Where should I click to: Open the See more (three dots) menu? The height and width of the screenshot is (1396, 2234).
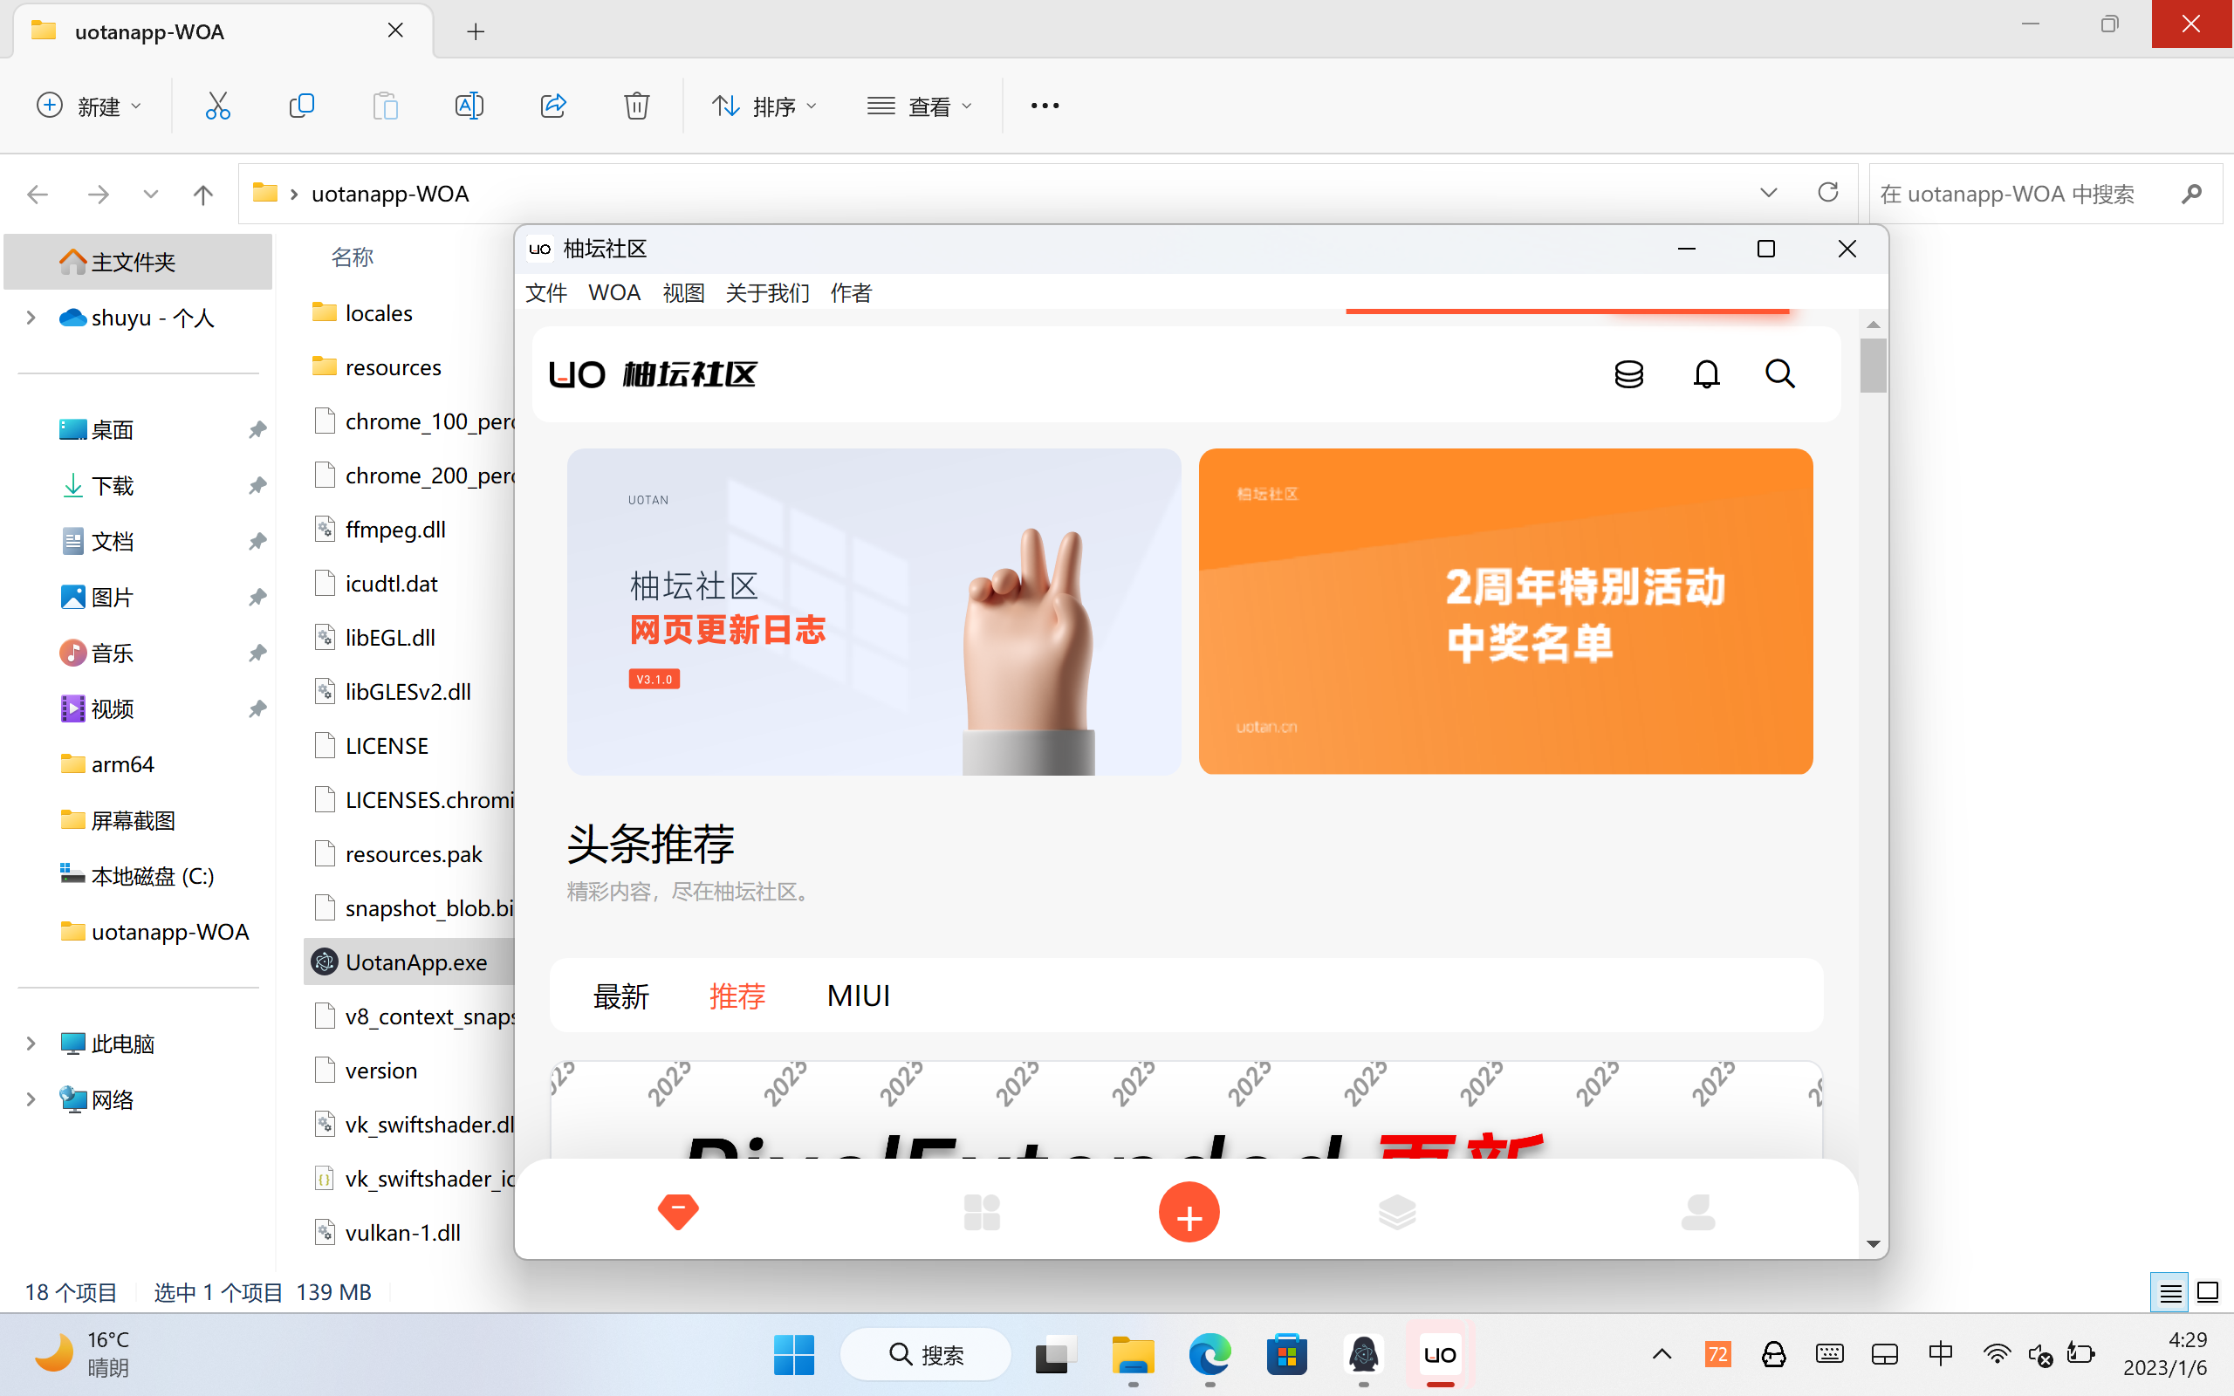(1044, 106)
